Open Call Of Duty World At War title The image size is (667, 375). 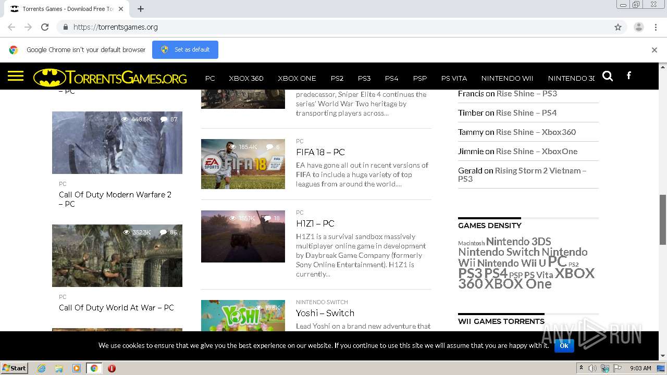(x=116, y=308)
